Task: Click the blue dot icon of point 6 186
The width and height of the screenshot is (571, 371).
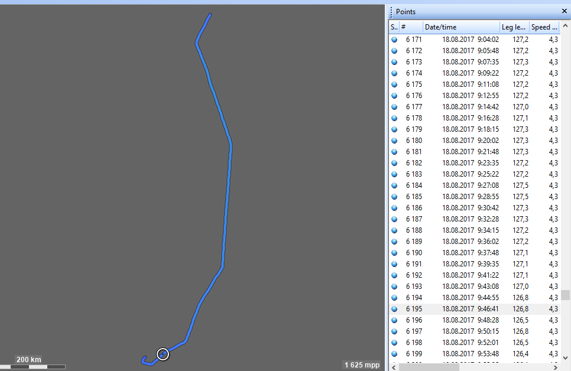Action: pos(394,208)
